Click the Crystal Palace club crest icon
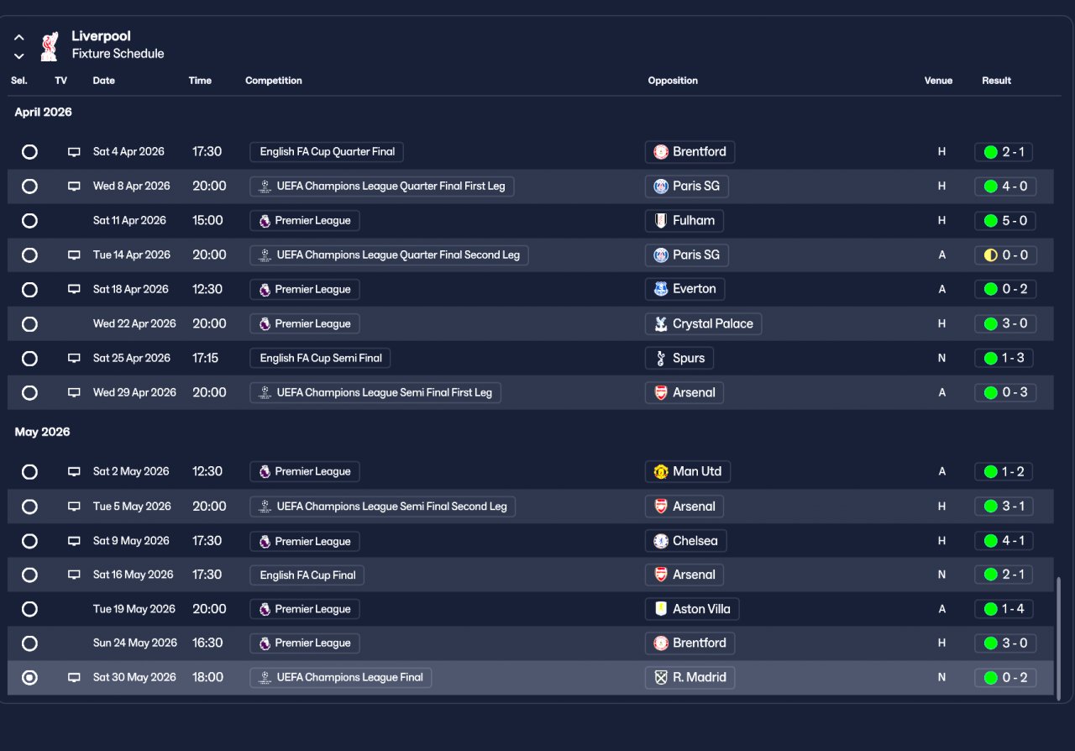The width and height of the screenshot is (1075, 751). pyautogui.click(x=661, y=323)
